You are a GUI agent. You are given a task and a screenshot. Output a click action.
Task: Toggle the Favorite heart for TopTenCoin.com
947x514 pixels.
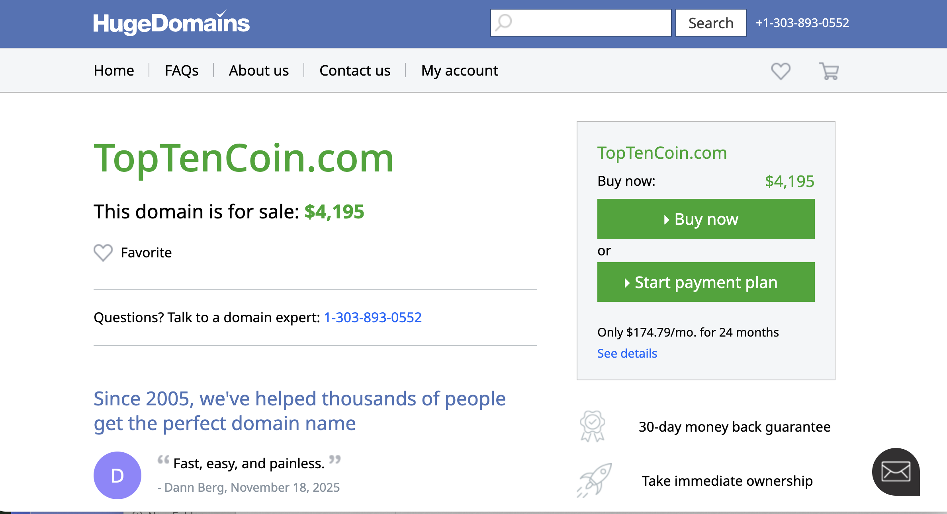pyautogui.click(x=103, y=253)
